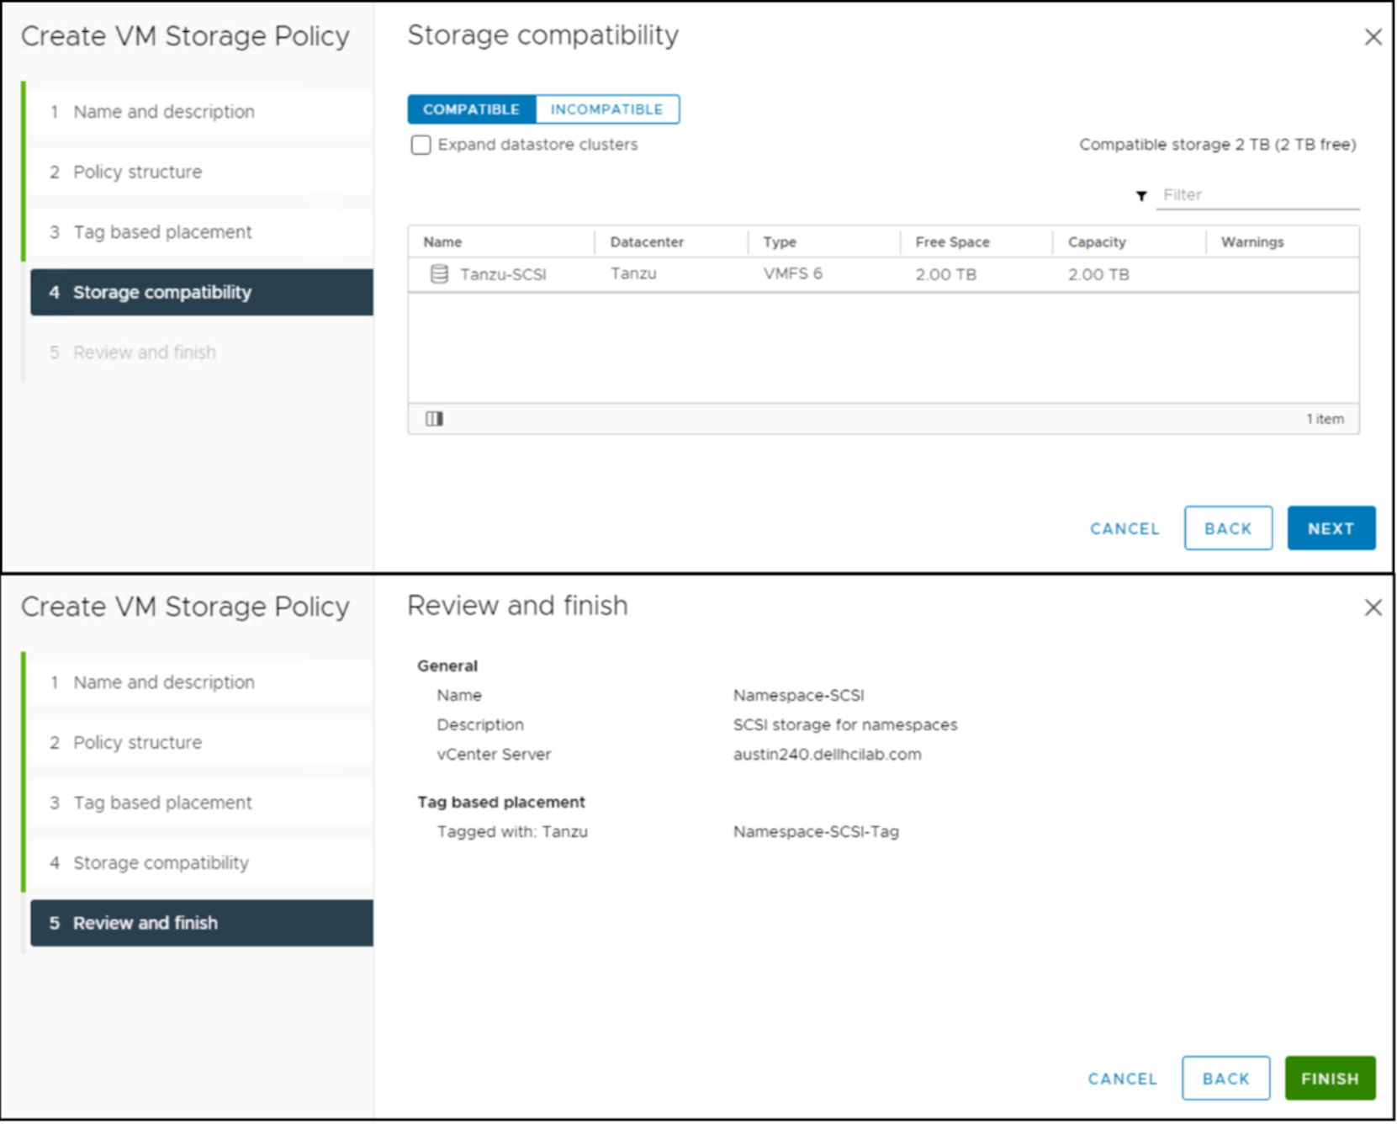Sort by the Type column header

pos(780,242)
